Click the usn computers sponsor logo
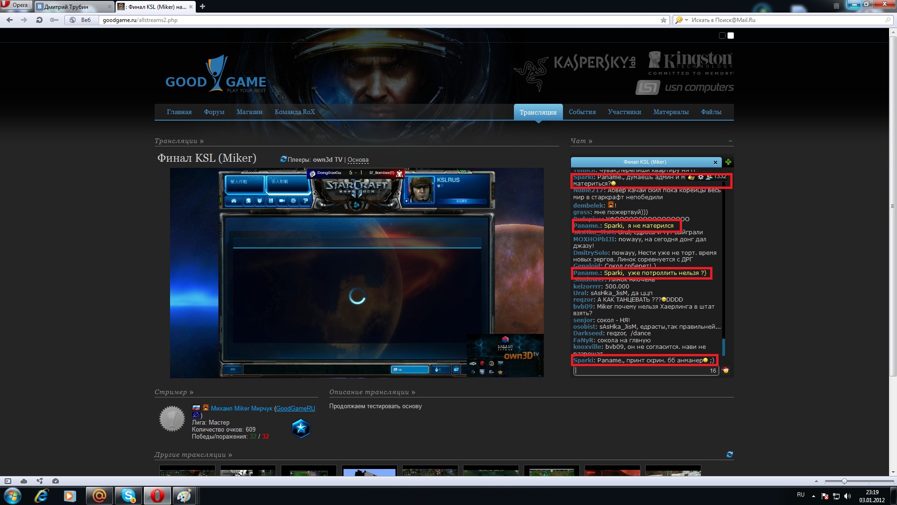897x505 pixels. (x=684, y=87)
